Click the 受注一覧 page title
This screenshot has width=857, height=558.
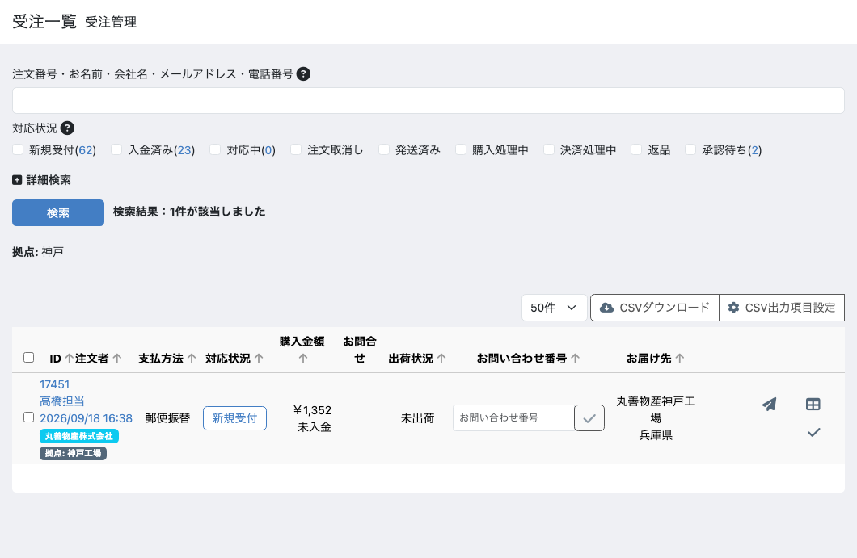44,21
